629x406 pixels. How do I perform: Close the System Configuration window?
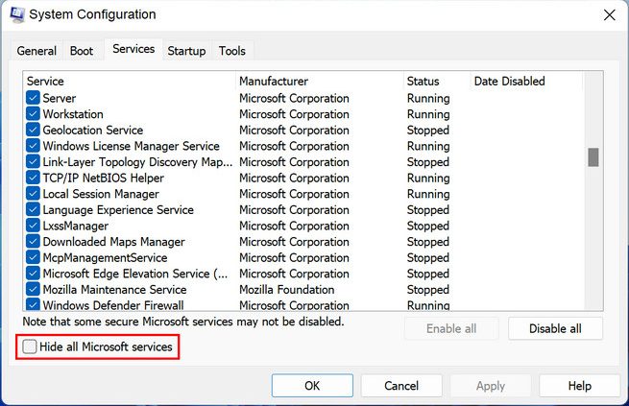click(x=609, y=15)
